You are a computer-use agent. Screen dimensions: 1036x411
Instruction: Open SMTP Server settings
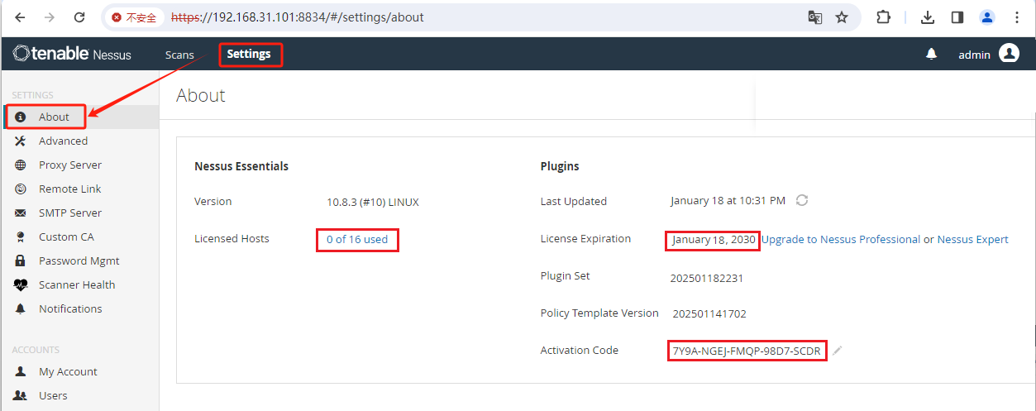click(79, 213)
